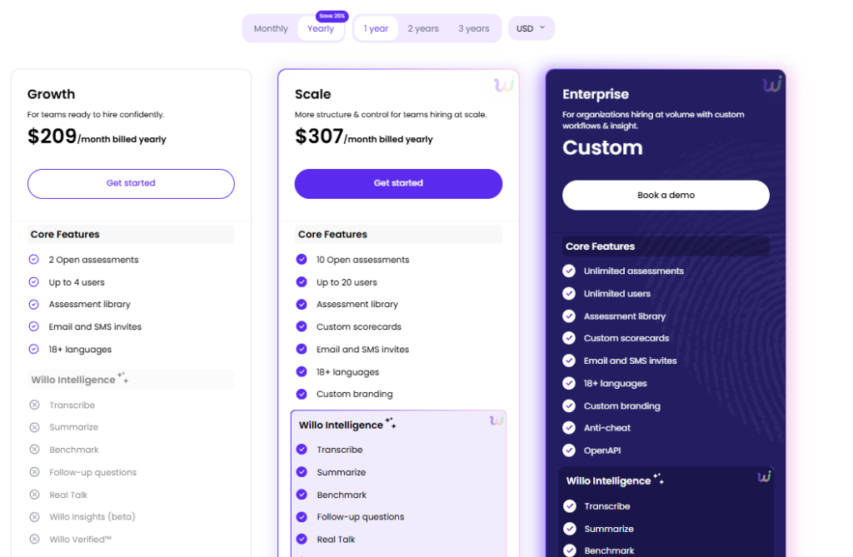853x557 pixels.
Task: Choose the 1 year term
Action: pyautogui.click(x=376, y=28)
